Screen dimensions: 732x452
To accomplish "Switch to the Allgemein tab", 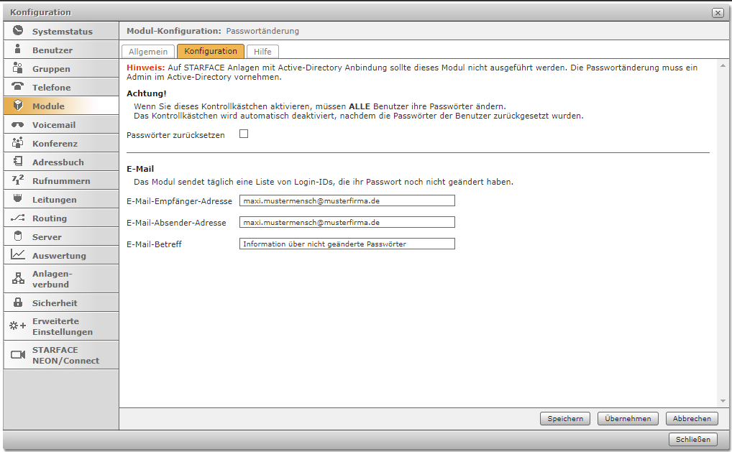I will [148, 52].
